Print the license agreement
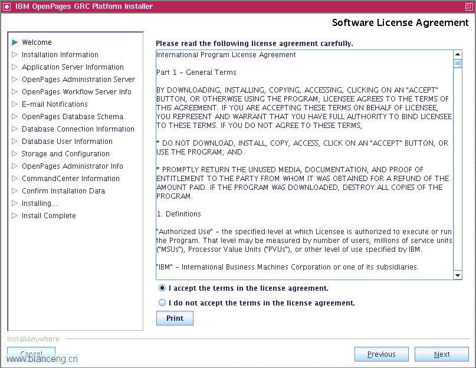The height and width of the screenshot is (368, 476). [x=175, y=318]
